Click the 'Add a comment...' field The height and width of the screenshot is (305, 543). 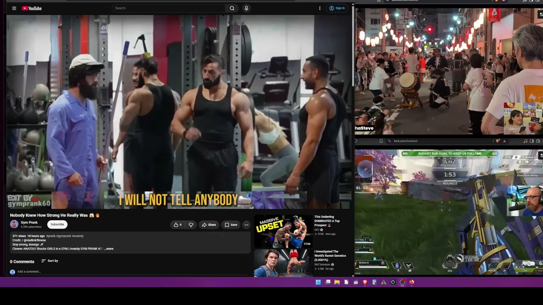(x=132, y=272)
